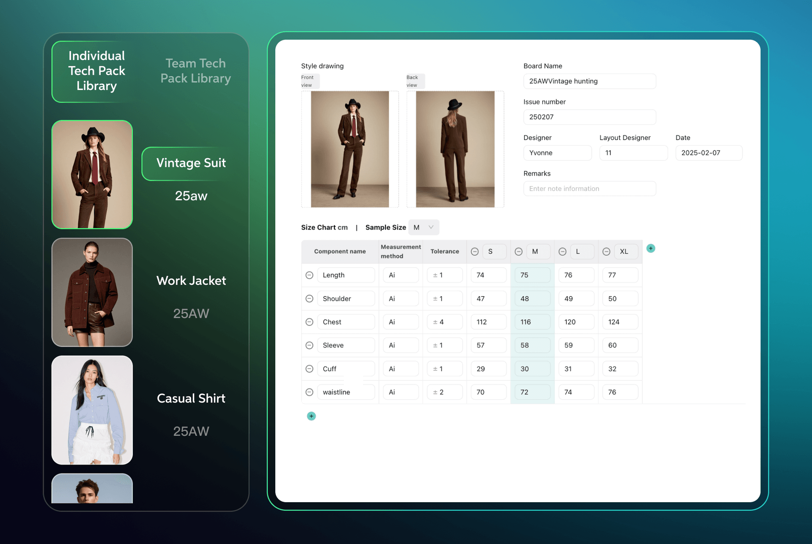Edit the Sleeve component name field
812x544 pixels.
click(346, 345)
